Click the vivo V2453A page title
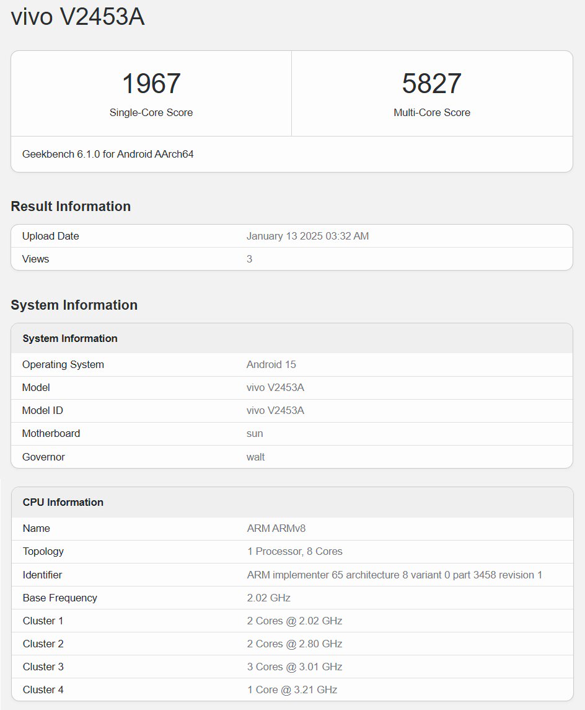 coord(77,17)
